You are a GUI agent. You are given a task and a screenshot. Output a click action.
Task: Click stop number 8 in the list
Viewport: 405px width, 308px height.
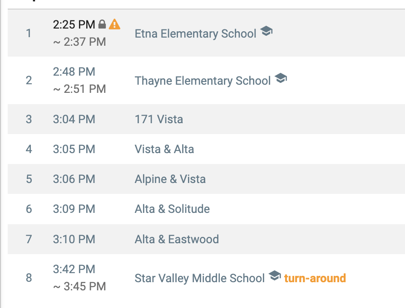29,278
